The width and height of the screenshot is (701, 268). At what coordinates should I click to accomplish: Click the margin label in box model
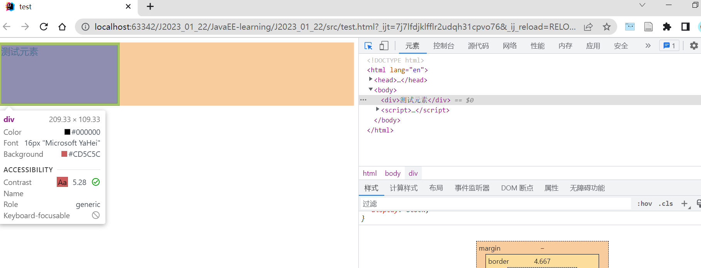(490, 248)
